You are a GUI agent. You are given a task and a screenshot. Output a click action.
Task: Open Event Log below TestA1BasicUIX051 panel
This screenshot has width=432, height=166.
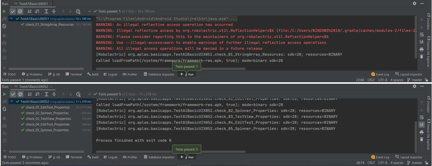[380, 74]
